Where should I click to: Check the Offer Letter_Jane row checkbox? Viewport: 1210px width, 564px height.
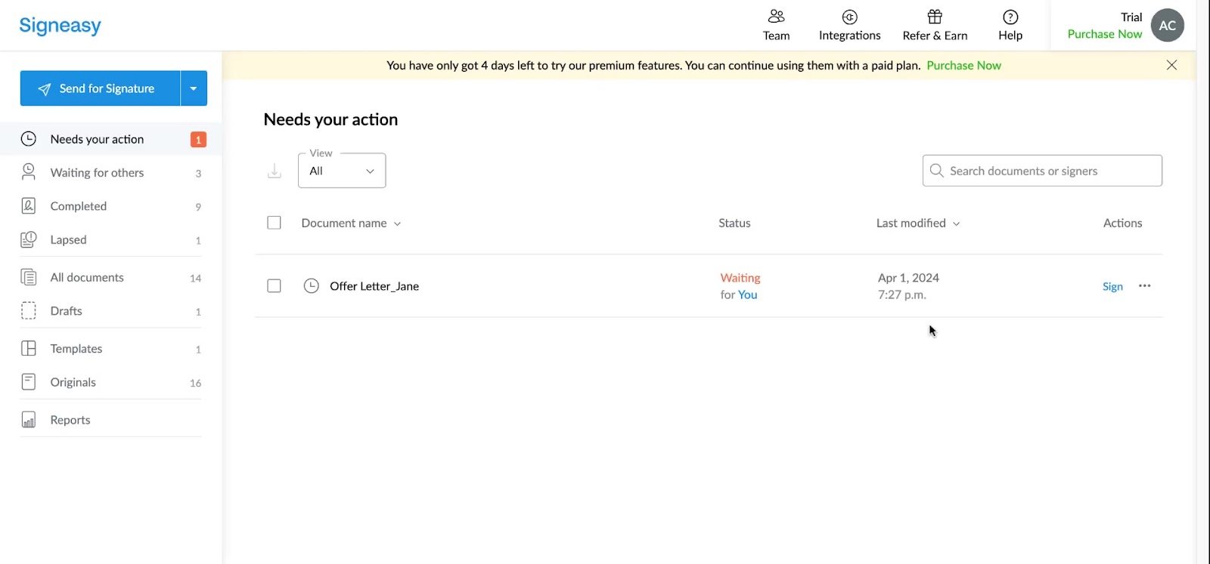pyautogui.click(x=274, y=286)
